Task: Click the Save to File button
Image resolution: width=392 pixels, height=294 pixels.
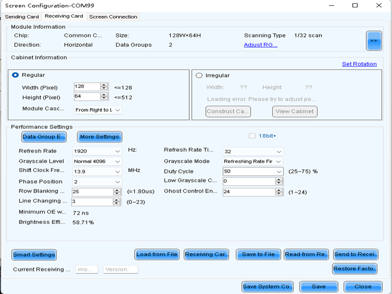Action: [258, 254]
